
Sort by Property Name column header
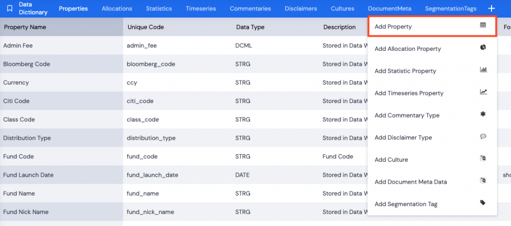pos(25,27)
